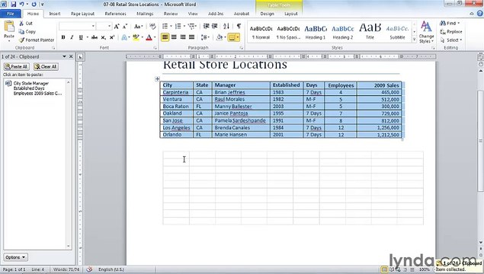Save document from Quick Access Toolbar

point(13,5)
